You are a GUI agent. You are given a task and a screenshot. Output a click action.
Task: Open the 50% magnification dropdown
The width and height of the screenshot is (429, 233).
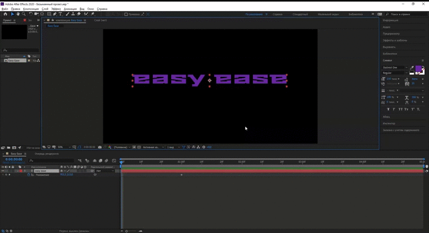coord(64,147)
